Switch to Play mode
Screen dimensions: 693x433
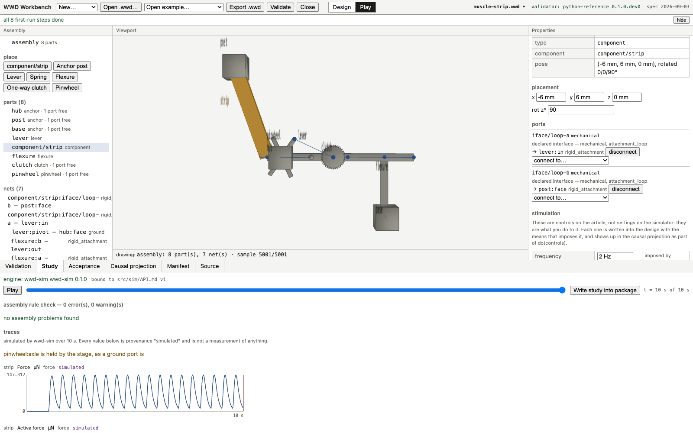coord(366,7)
